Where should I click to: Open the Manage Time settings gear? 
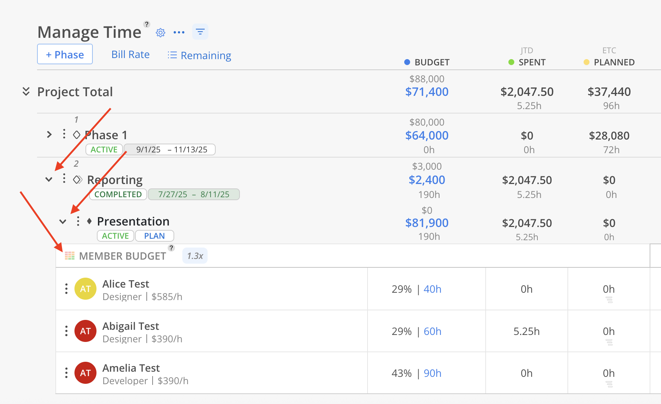(160, 33)
